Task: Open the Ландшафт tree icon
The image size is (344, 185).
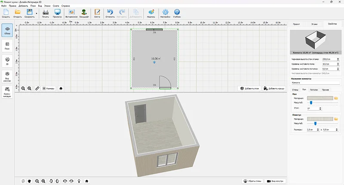Action: tap(84, 13)
